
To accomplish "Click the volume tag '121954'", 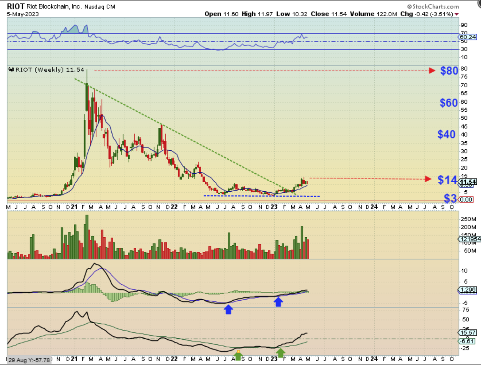I will pos(470,239).
